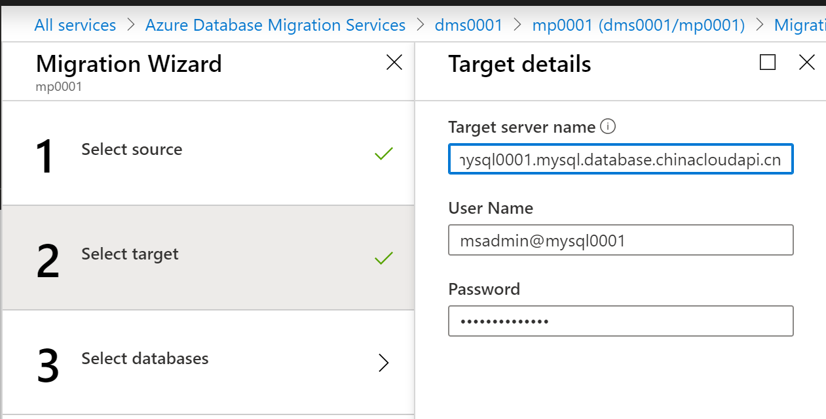Go to dms0001 breadcrumb link
Image resolution: width=826 pixels, height=419 pixels.
(468, 25)
